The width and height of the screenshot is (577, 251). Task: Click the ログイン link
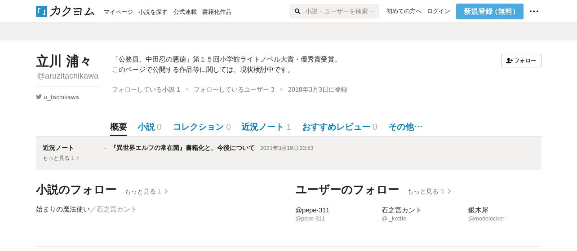tap(439, 11)
